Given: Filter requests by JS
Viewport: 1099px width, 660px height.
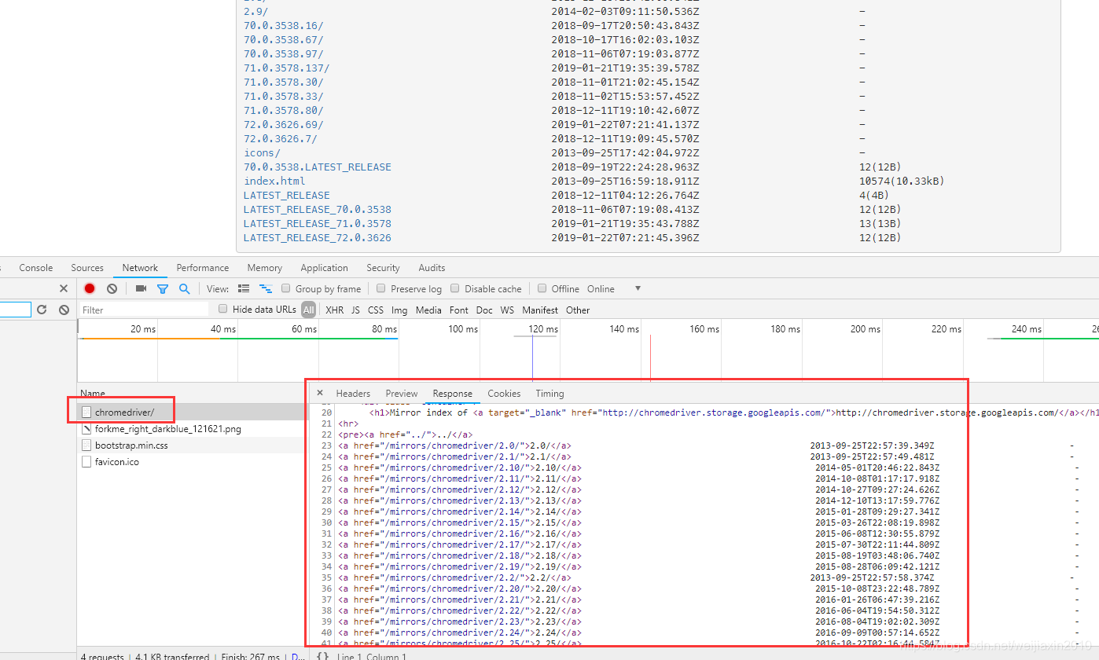Looking at the screenshot, I should [355, 310].
